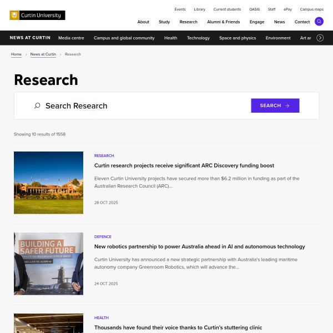Open the ARC Discovery funding article
333x333 pixels.
pyautogui.click(x=184, y=165)
